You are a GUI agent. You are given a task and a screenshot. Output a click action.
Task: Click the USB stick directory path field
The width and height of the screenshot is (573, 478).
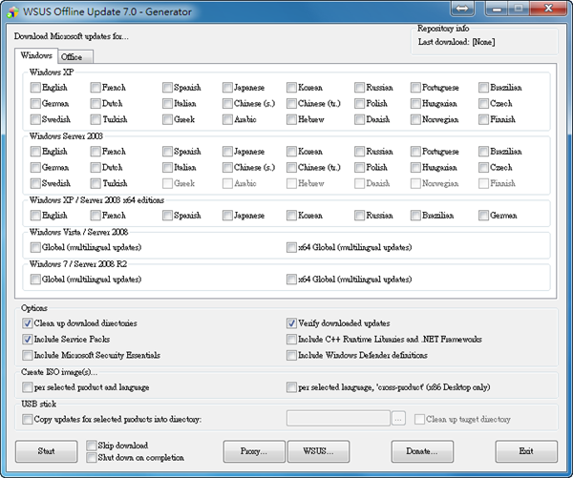338,419
